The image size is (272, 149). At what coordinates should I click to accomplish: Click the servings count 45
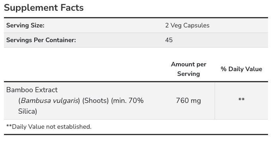[169, 40]
